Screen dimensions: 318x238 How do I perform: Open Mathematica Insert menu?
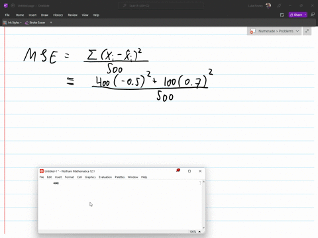pos(58,177)
